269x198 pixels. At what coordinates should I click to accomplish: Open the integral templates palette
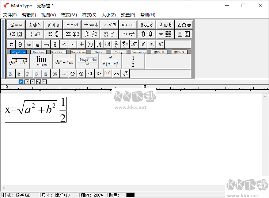pyautogui.click(x=91, y=34)
